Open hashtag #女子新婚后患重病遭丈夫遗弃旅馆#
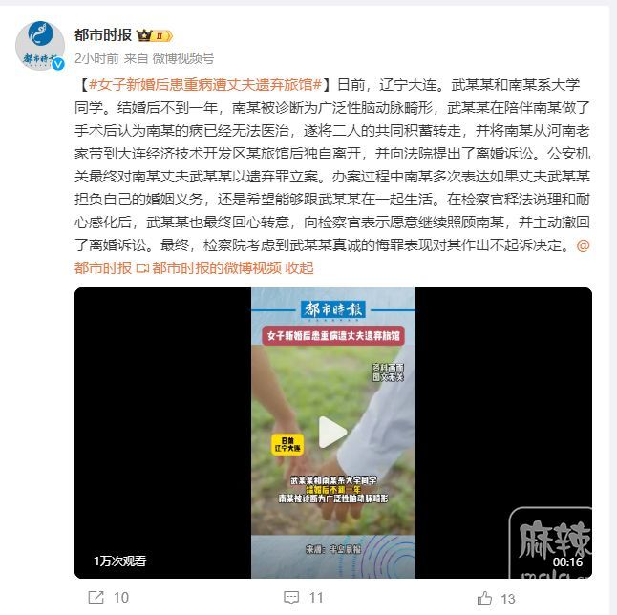This screenshot has width=617, height=615. pyautogui.click(x=205, y=85)
